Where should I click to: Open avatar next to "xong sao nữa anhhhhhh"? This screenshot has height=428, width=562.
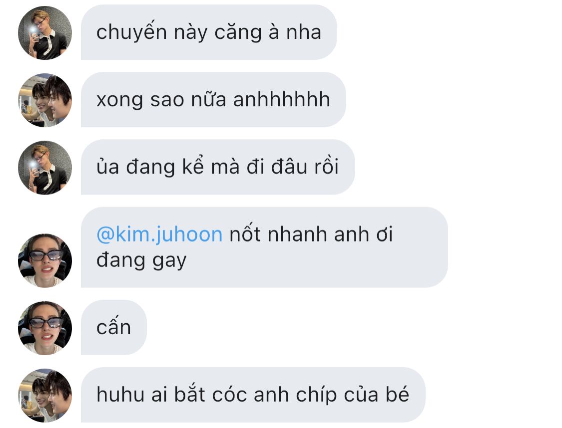click(x=45, y=100)
